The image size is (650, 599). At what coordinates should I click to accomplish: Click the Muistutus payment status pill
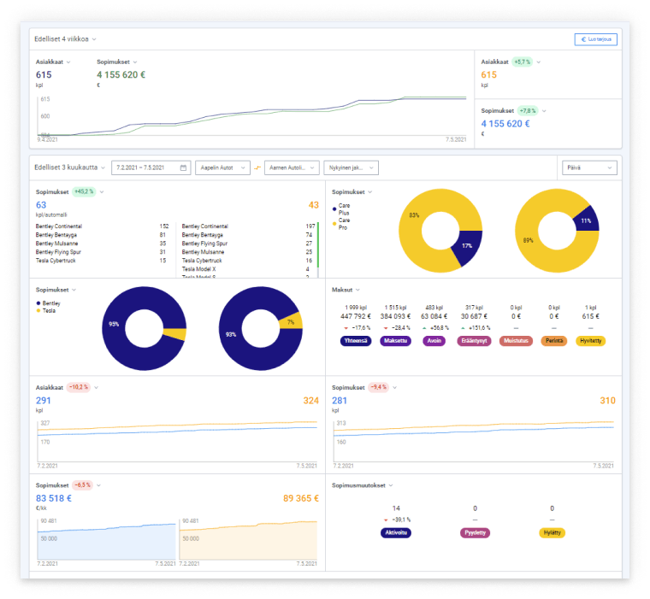point(516,341)
